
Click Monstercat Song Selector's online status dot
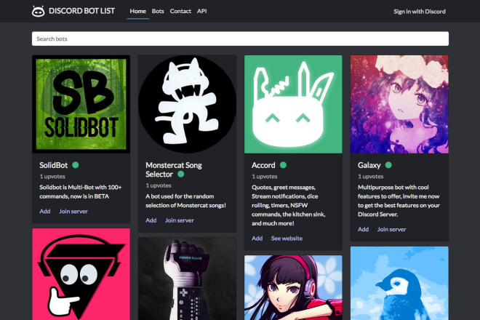181,175
